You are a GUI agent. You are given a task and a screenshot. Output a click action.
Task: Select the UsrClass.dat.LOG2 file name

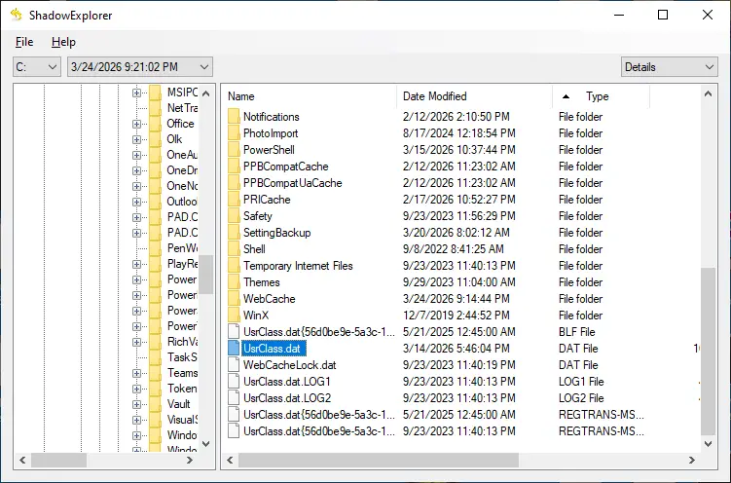(287, 398)
